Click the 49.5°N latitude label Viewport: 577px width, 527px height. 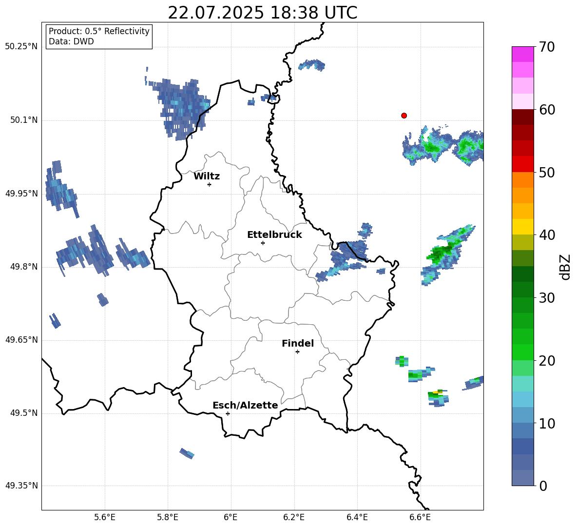(24, 413)
